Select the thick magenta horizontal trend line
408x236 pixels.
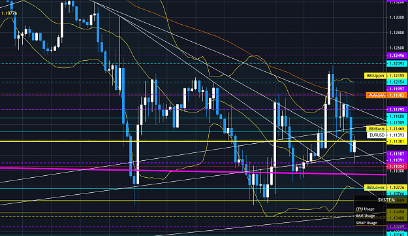[193, 171]
